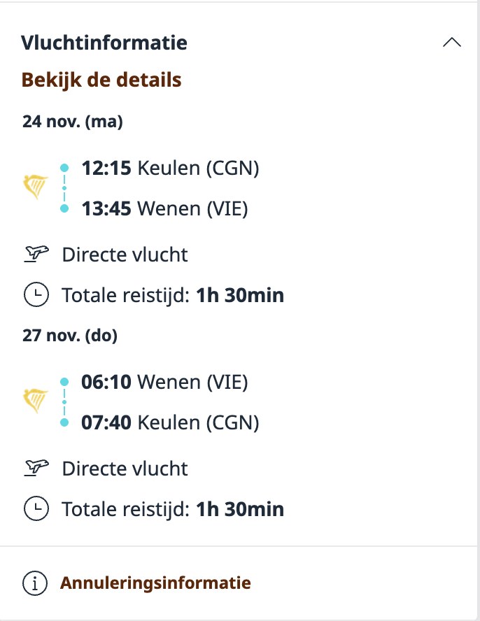
Task: Click the plane icon on outbound Directe vlucht
Action: click(x=36, y=255)
